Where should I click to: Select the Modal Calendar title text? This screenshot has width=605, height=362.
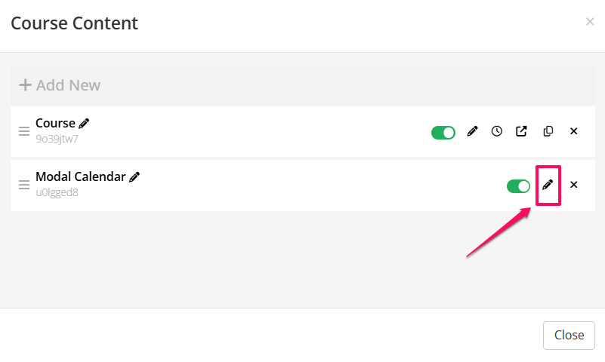[80, 177]
